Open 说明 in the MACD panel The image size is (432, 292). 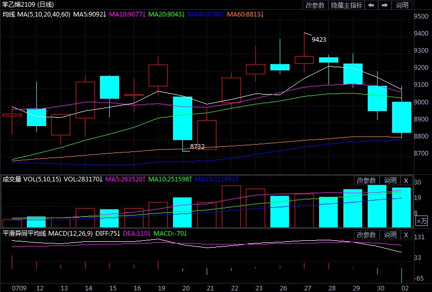tap(390, 235)
